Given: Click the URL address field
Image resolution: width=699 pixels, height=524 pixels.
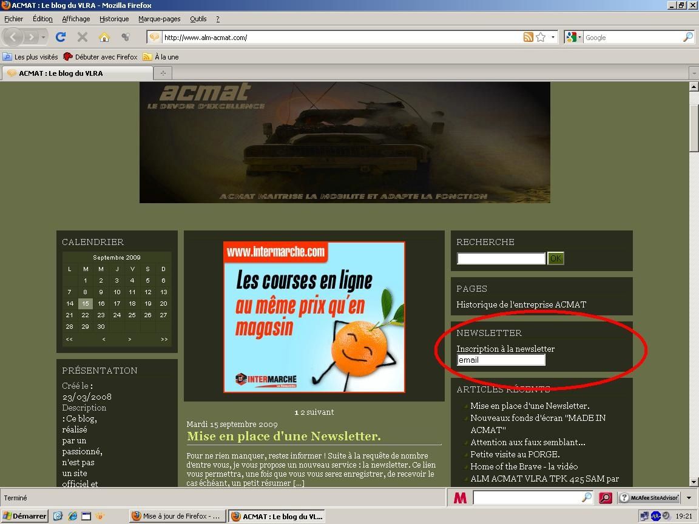Looking at the screenshot, I should [x=341, y=38].
